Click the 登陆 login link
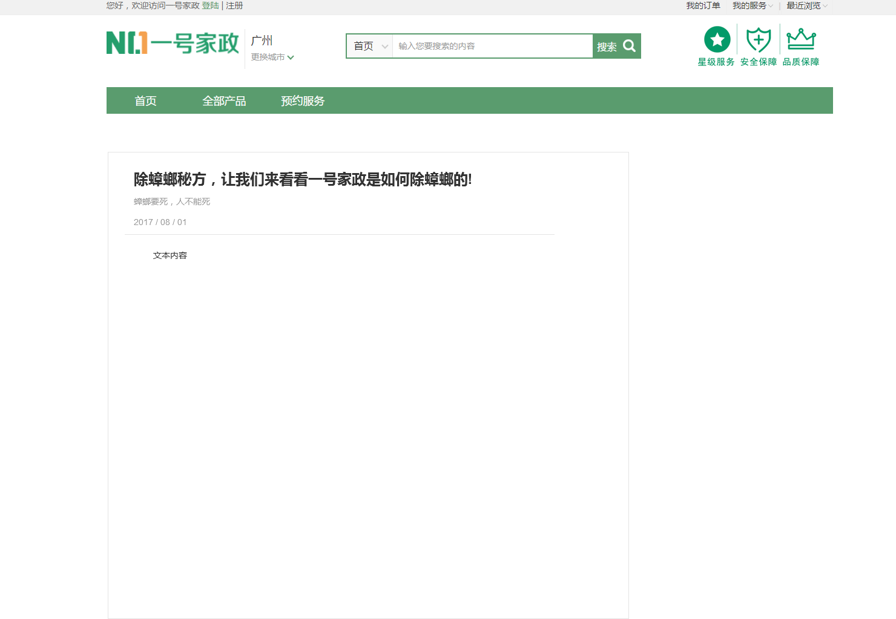Image resolution: width=896 pixels, height=619 pixels. point(210,5)
